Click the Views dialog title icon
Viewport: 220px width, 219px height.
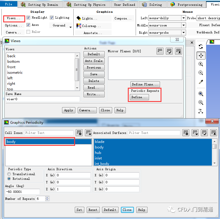tap(7, 41)
